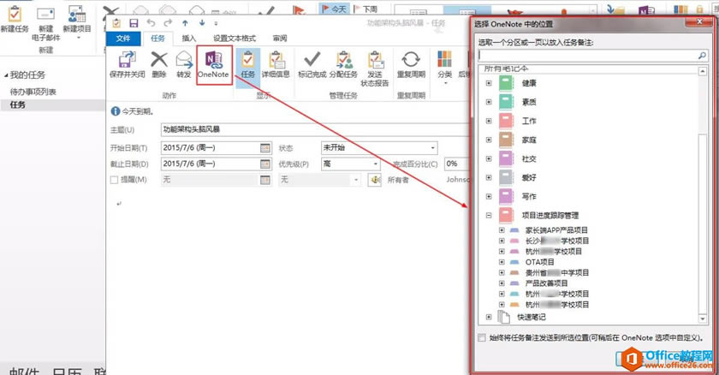
Task: Switch to the 任务 ribbon tab
Action: (157, 39)
